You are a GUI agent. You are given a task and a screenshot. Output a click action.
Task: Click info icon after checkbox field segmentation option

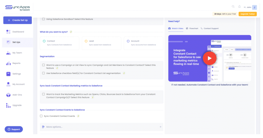click(124, 73)
